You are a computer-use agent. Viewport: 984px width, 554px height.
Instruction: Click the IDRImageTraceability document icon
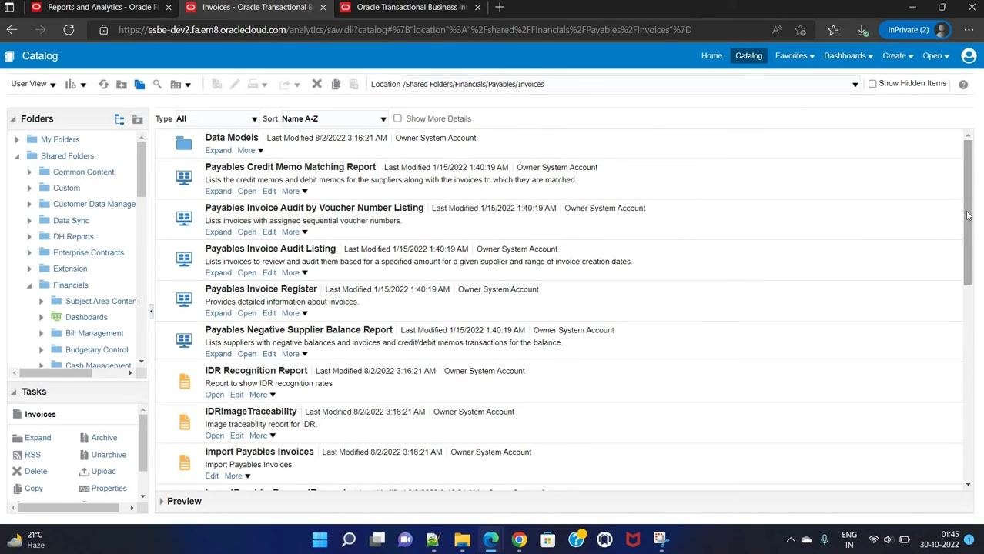pos(184,422)
